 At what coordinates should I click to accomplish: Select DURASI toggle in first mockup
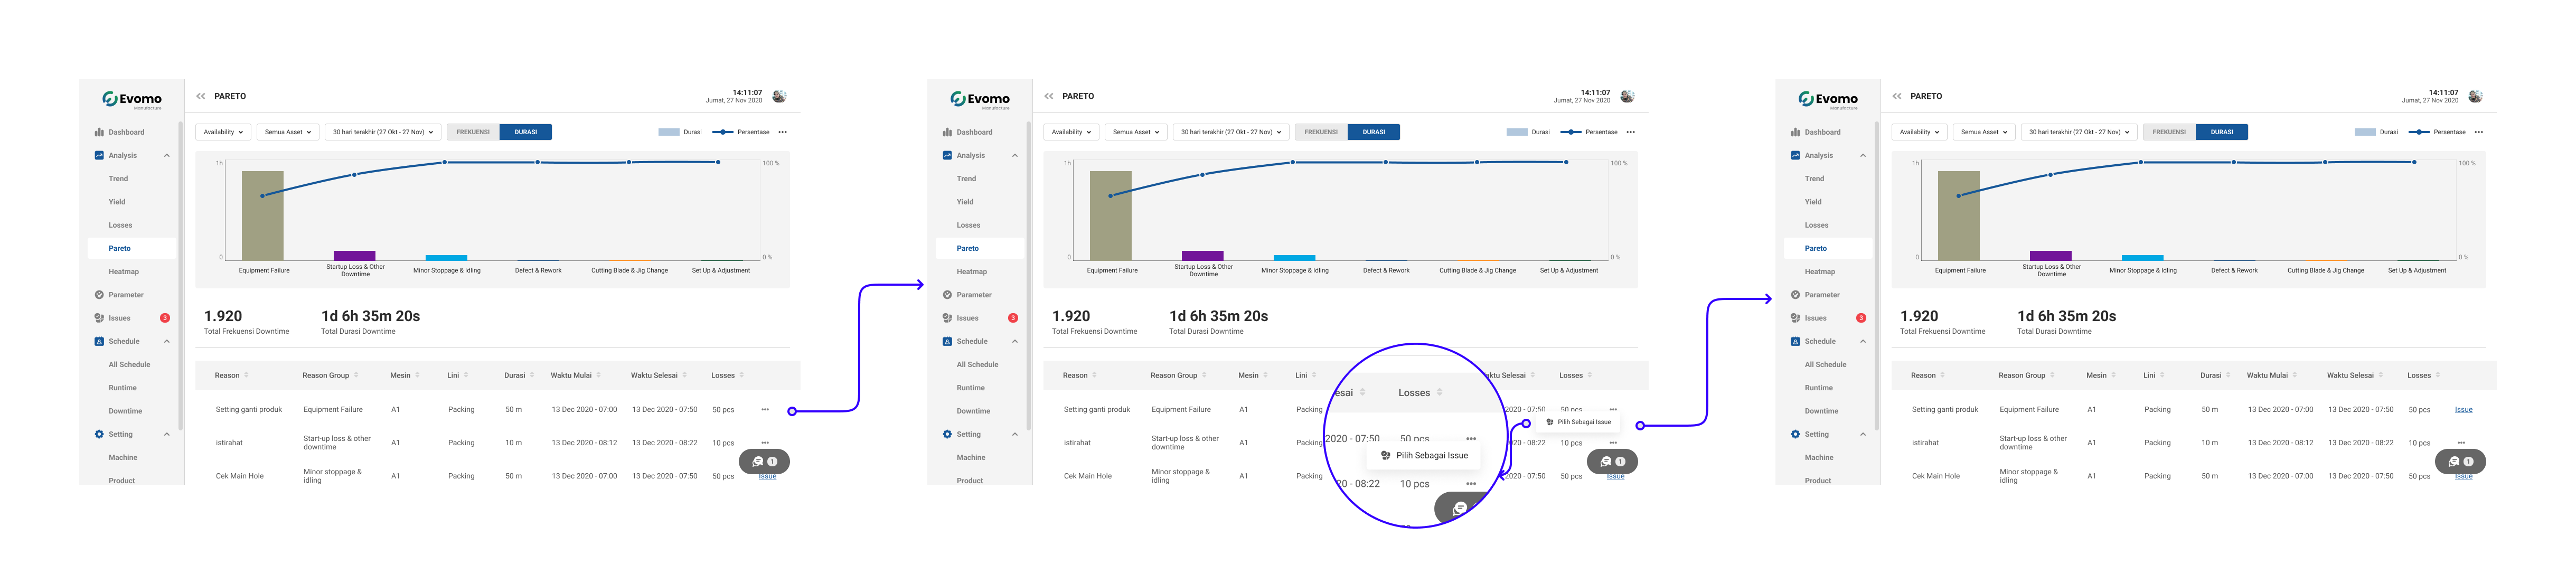tap(526, 132)
